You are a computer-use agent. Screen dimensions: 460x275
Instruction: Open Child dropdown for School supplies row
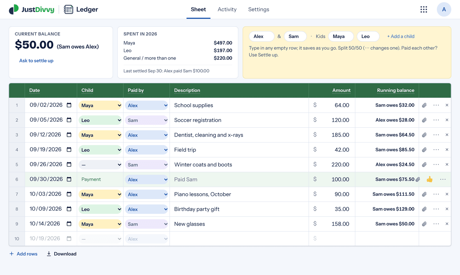tap(100, 105)
